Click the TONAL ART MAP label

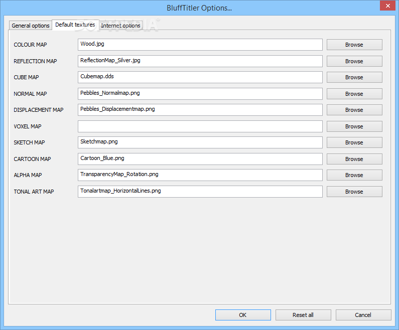[x=34, y=192]
